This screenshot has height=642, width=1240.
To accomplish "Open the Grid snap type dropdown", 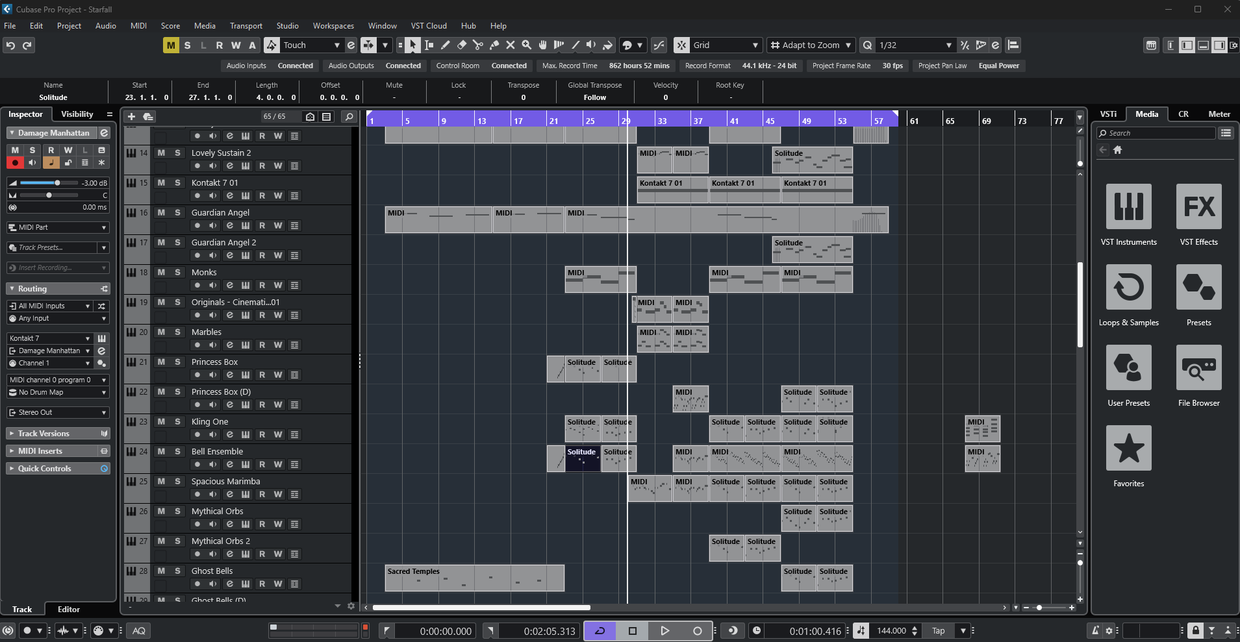I will click(725, 45).
